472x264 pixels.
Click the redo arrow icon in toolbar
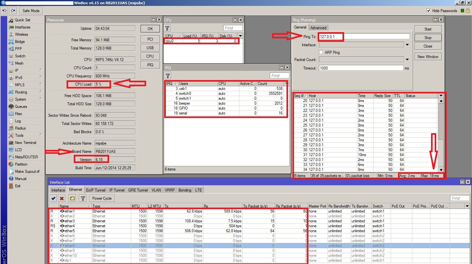(x=13, y=11)
